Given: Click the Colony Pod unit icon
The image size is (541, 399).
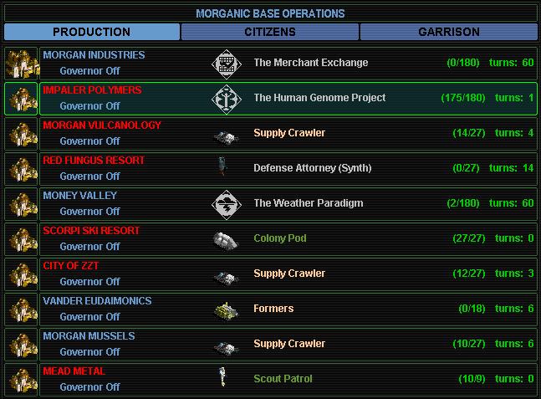Looking at the screenshot, I should coord(223,238).
